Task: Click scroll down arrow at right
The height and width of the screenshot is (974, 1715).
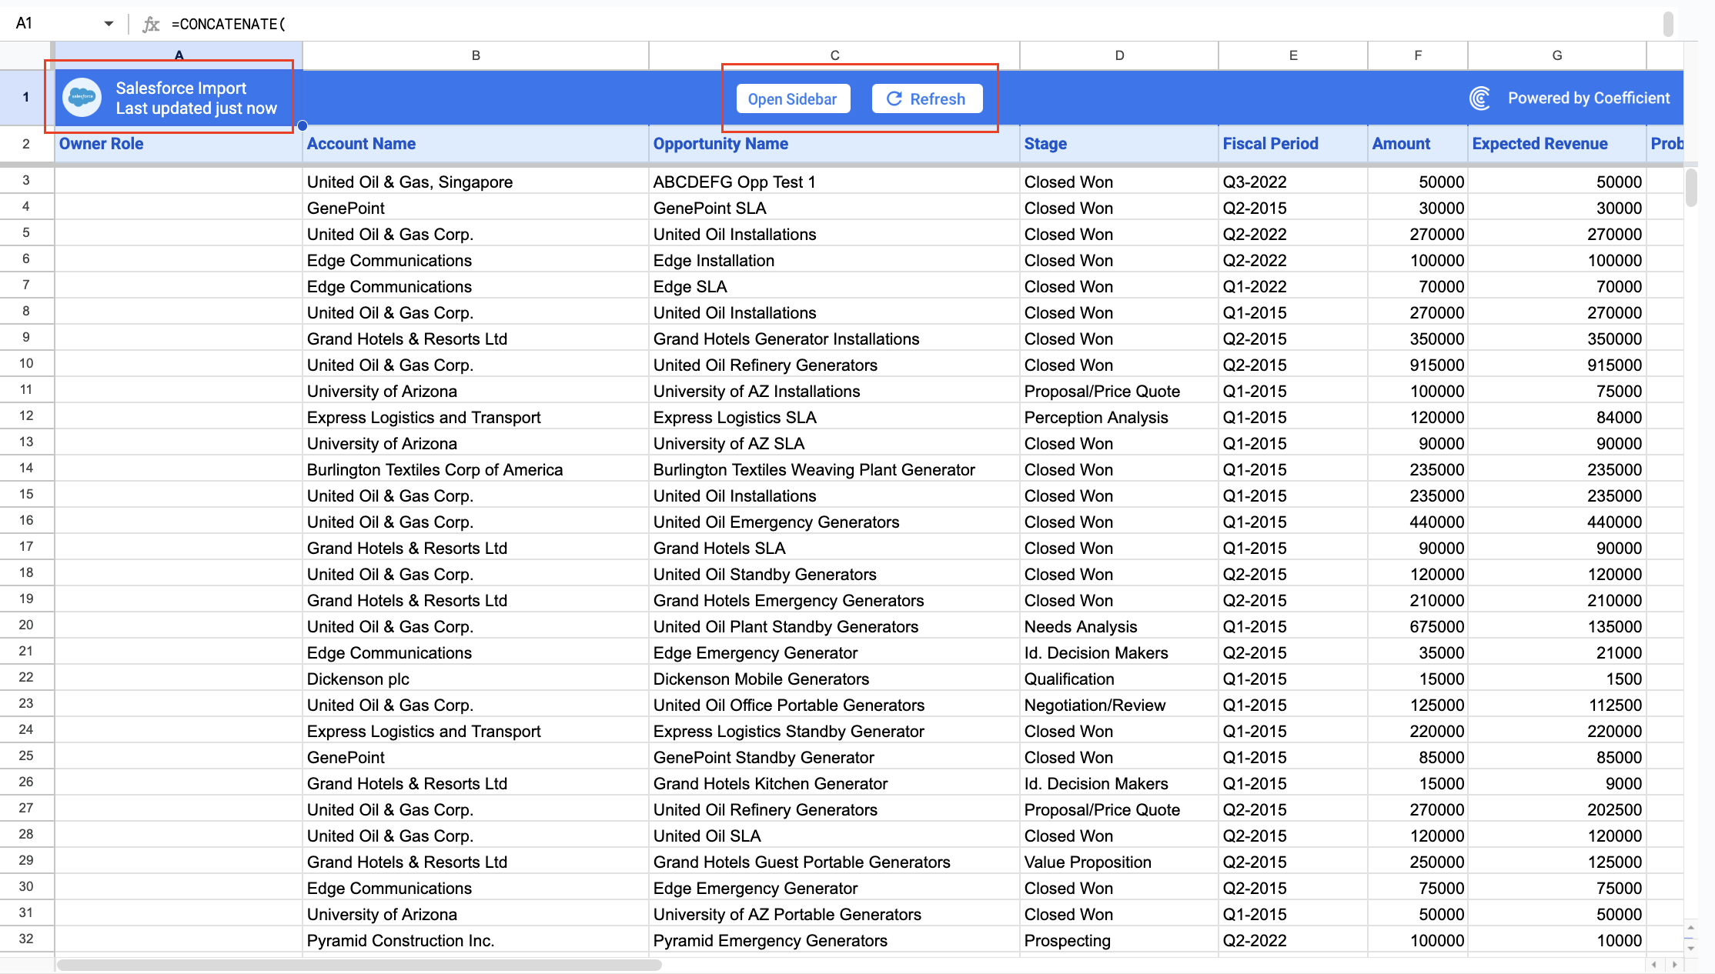Action: click(1691, 948)
